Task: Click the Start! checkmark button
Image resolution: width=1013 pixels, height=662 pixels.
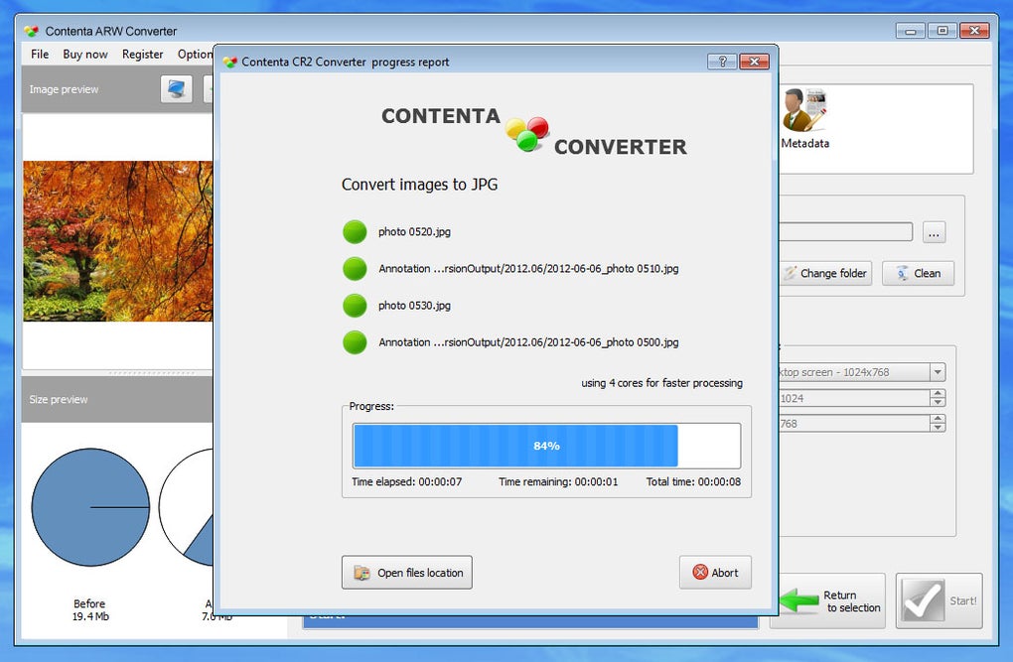Action: (939, 600)
